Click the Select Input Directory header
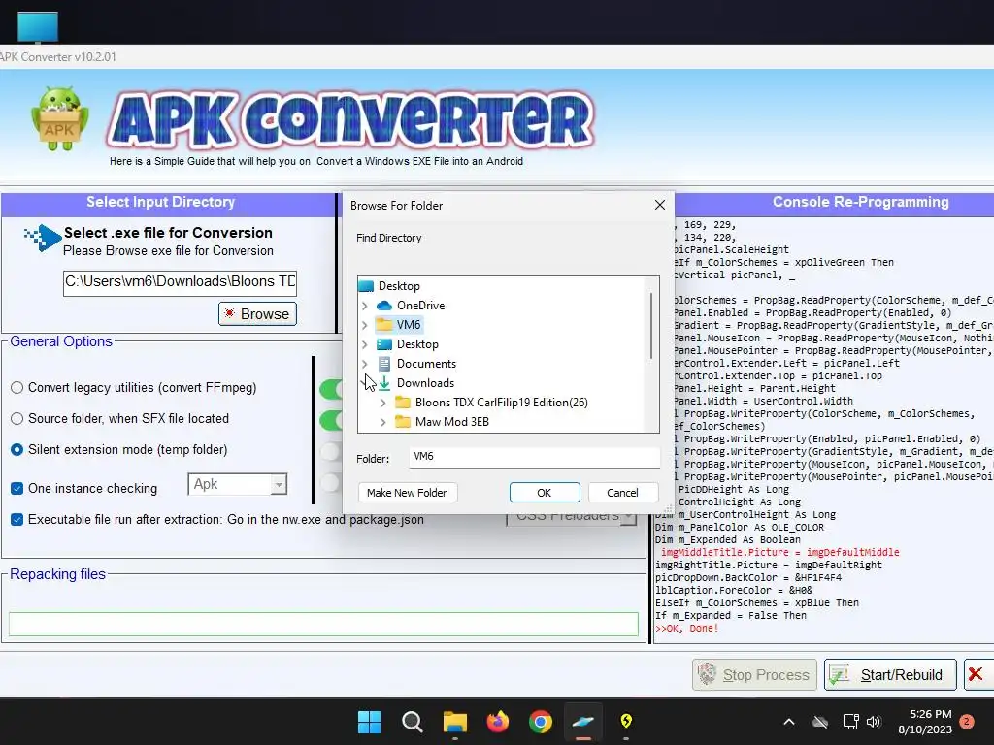 click(161, 202)
